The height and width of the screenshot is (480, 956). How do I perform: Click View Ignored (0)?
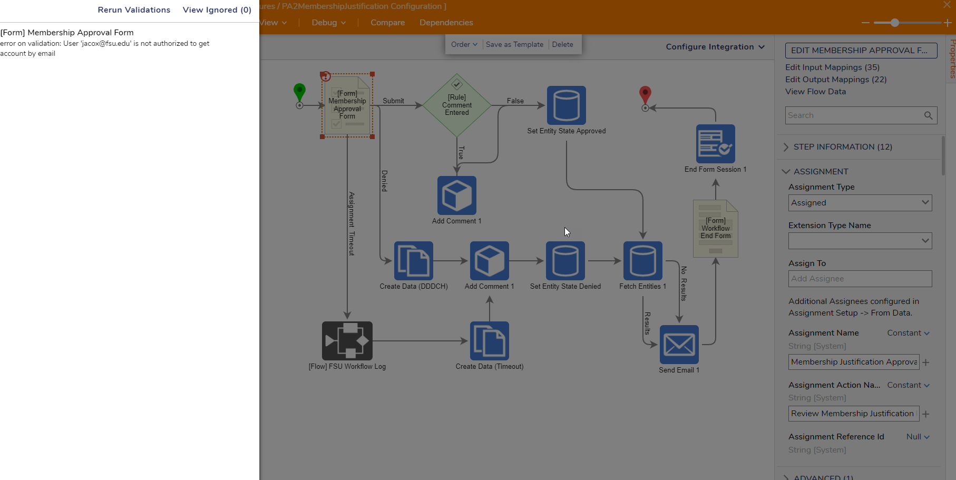(217, 10)
